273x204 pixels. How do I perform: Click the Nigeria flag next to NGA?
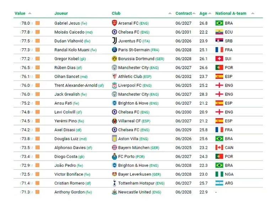[x=219, y=174]
